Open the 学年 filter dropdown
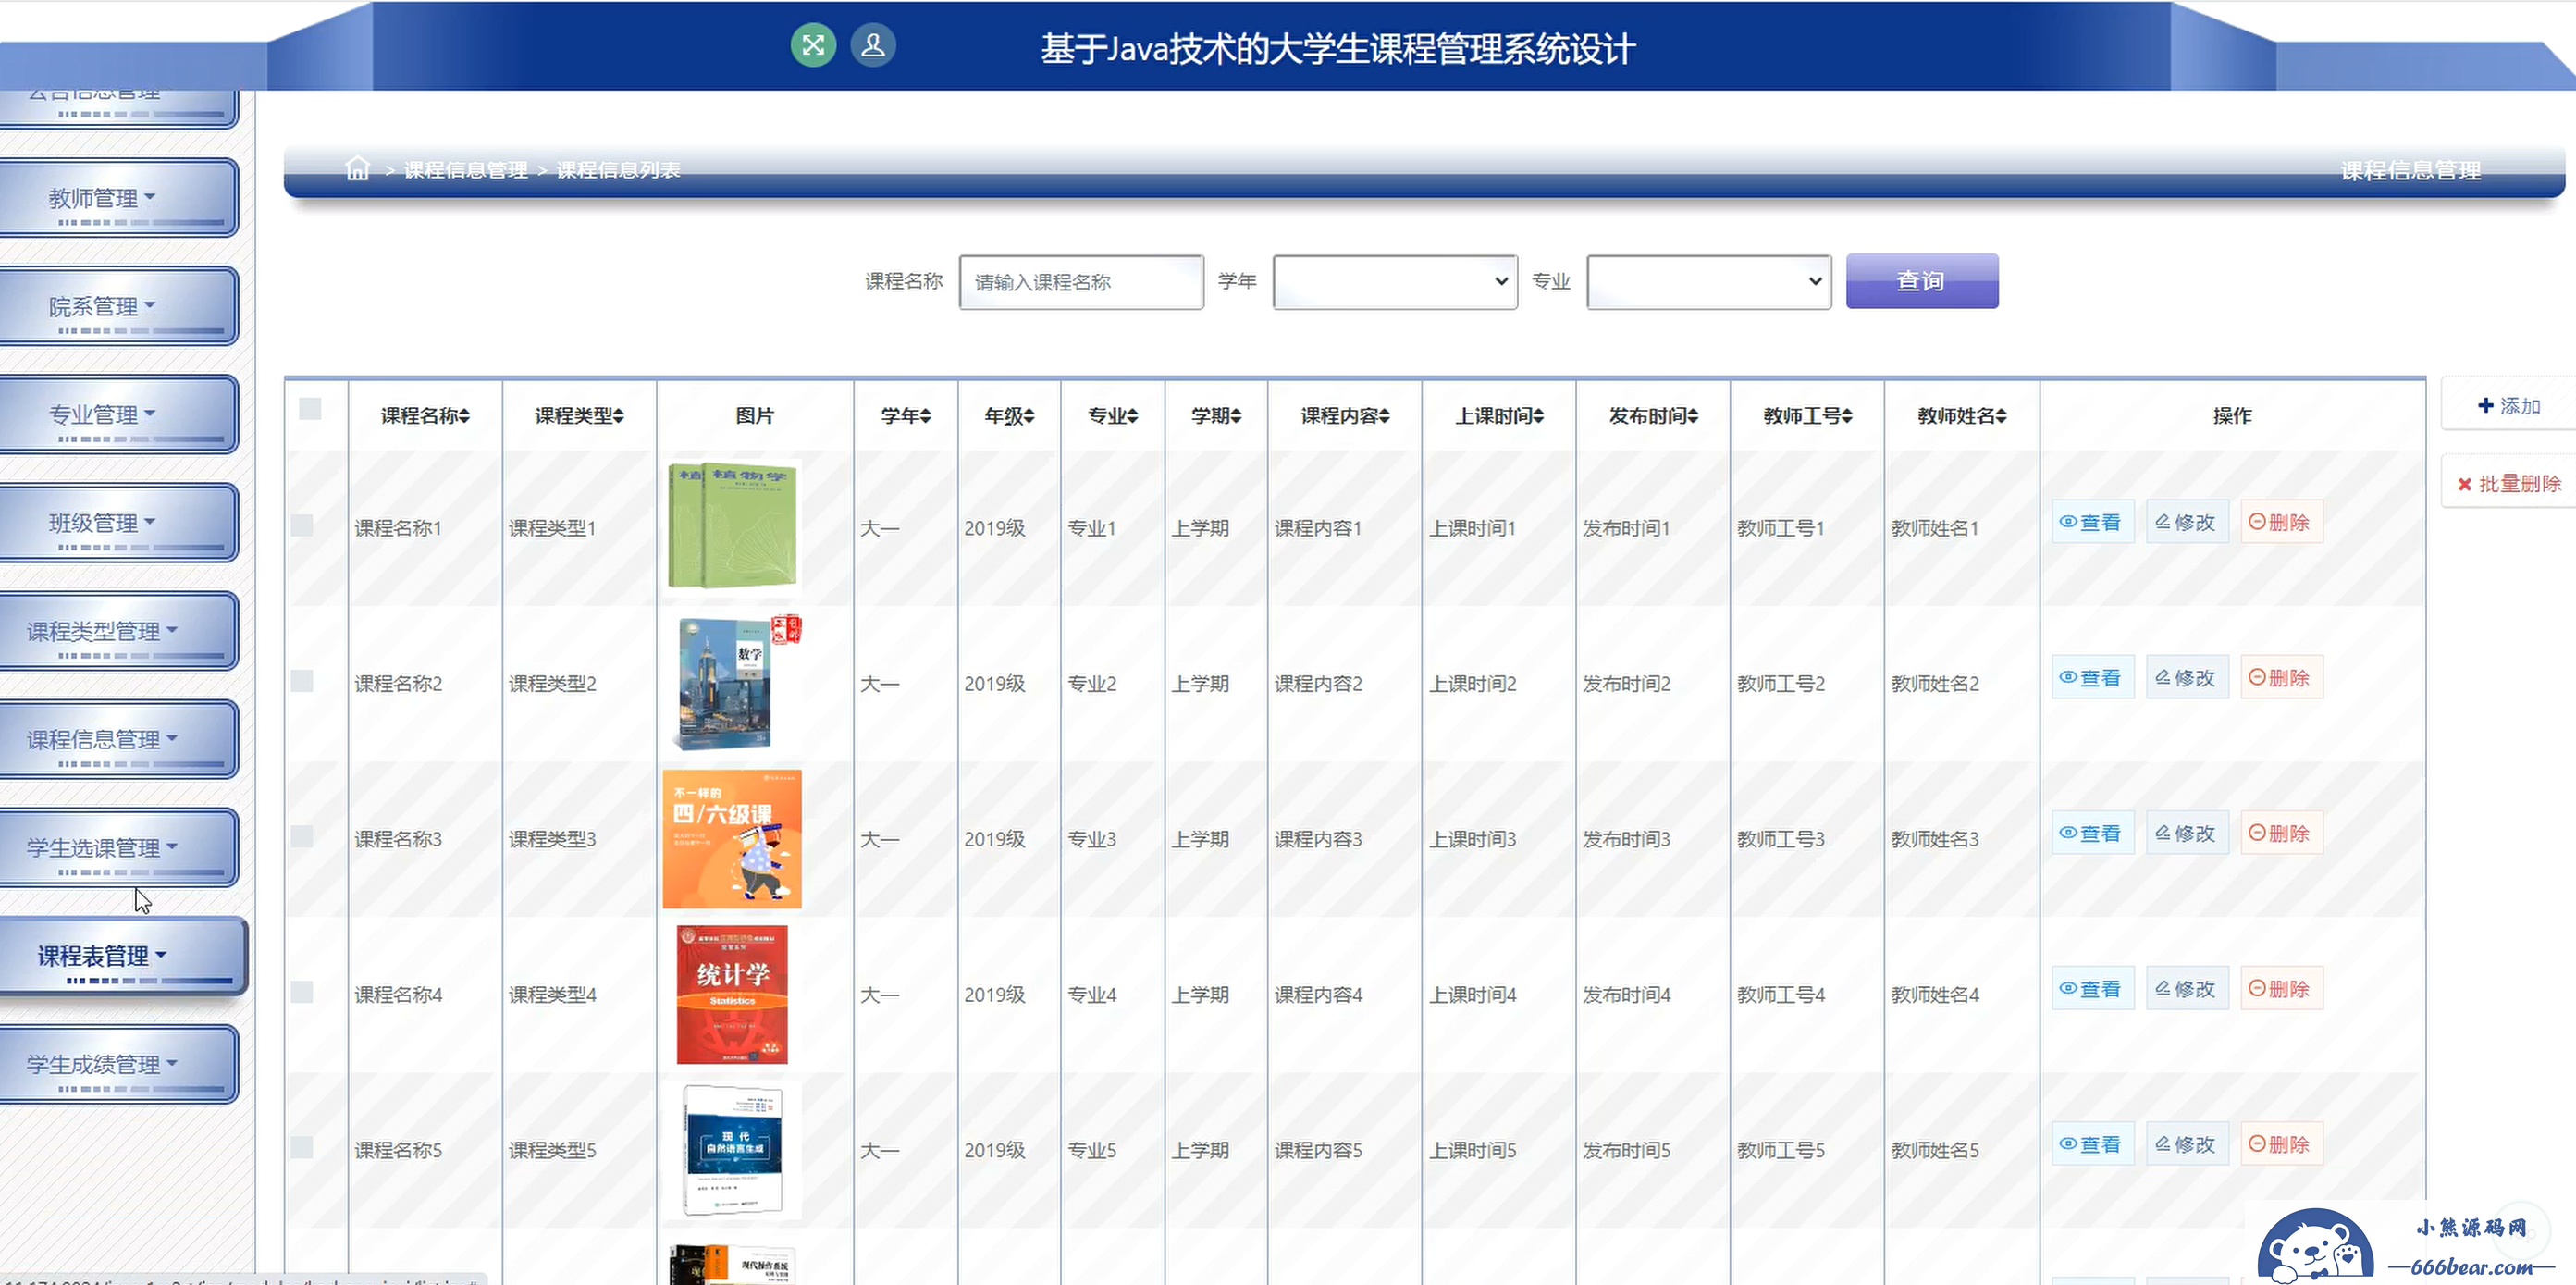Viewport: 2576px width, 1285px height. (1395, 281)
